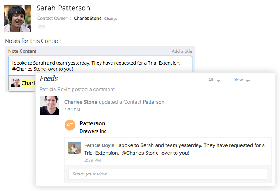Click Patricia Boyle name in the comment
The image size is (280, 191).
point(99,145)
